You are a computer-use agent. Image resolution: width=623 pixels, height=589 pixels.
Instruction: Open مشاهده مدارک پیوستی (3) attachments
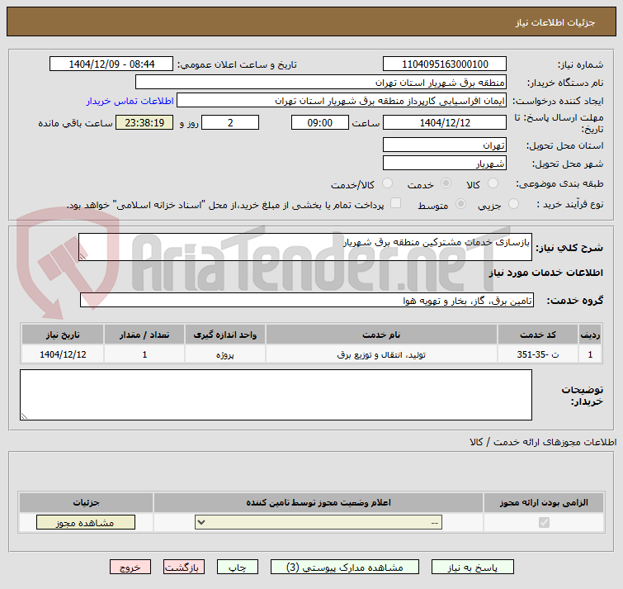(x=344, y=567)
